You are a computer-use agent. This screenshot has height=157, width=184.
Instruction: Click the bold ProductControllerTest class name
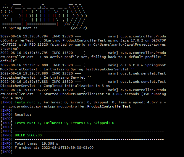[x=109, y=106]
